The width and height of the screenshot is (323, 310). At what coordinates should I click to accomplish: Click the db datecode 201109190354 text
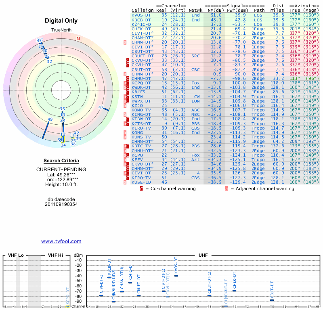coord(61,202)
